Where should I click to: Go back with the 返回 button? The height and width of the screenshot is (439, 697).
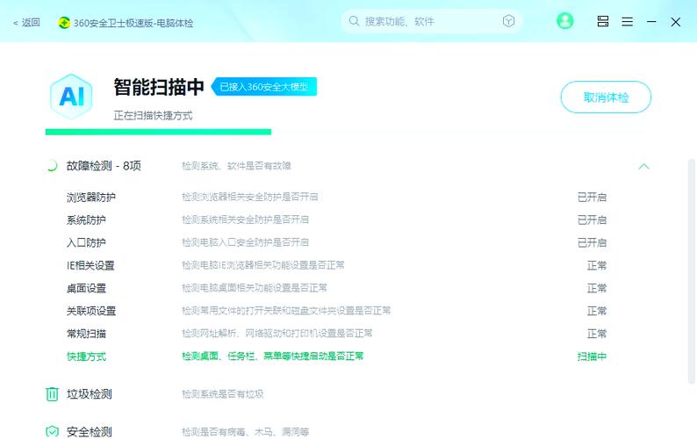pos(26,22)
